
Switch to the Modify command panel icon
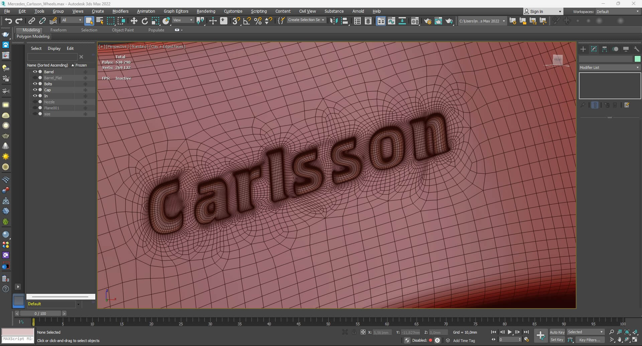tap(594, 49)
